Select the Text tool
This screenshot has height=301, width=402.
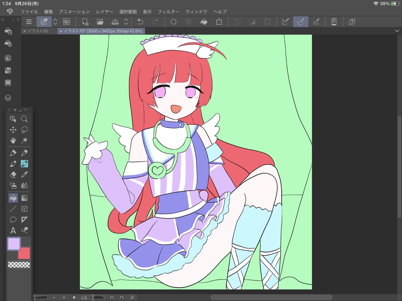tap(13, 230)
